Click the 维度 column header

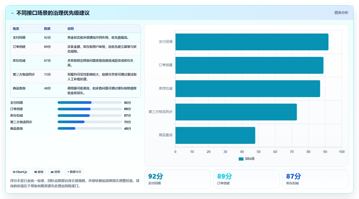coord(16,29)
